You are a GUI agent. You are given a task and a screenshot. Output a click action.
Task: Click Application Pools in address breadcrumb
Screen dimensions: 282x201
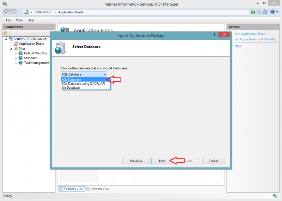point(70,12)
